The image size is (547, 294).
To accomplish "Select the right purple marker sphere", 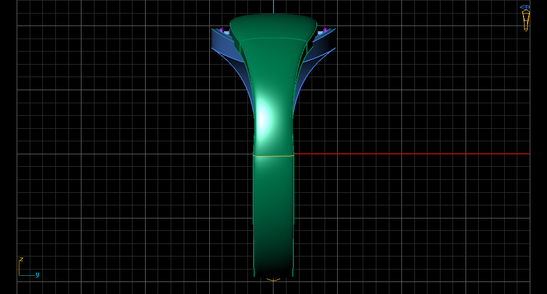I will [x=325, y=30].
